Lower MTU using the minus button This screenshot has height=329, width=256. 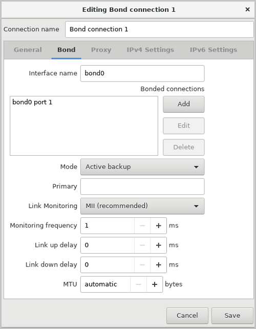(x=138, y=284)
